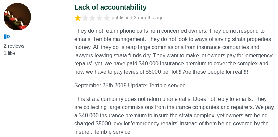
Task: Click the bold number 1 beside like
Action: 5,53
